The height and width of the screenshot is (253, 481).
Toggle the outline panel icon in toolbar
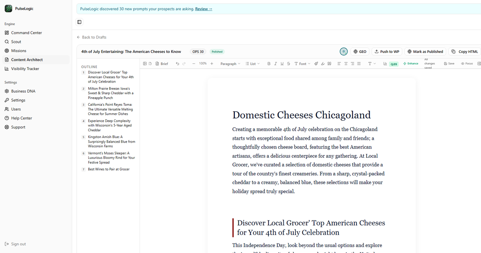tap(145, 64)
